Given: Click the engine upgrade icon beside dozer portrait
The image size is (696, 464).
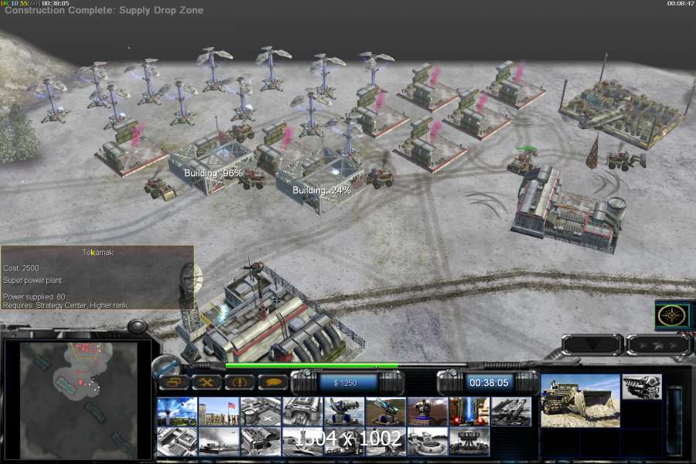Looking at the screenshot, I should pos(642,387).
